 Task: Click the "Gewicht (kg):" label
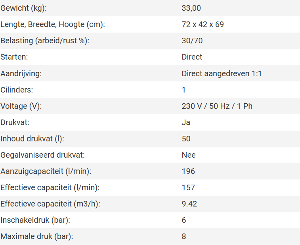point(26,8)
